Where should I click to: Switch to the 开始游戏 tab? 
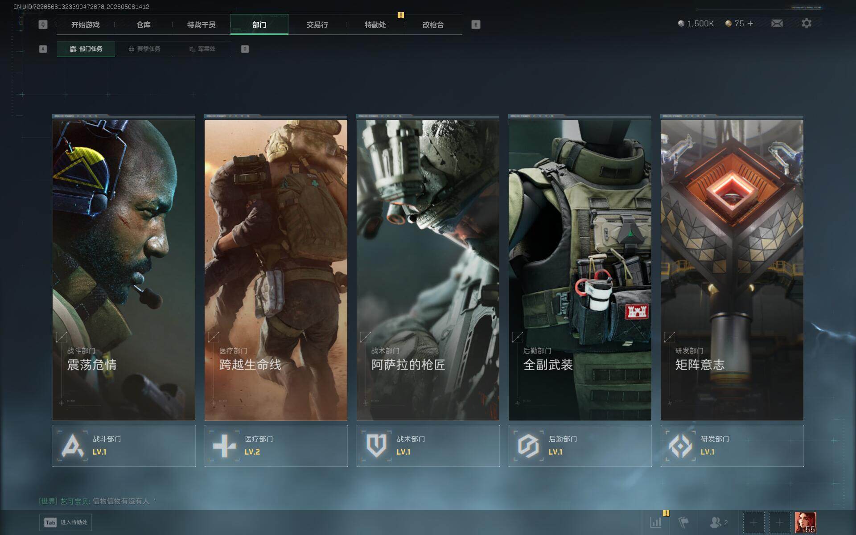click(86, 25)
